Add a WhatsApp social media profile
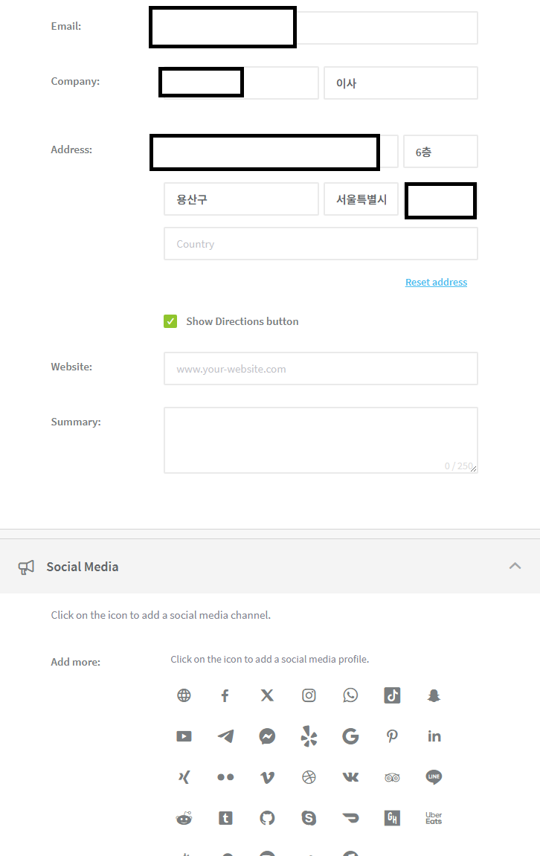Image resolution: width=540 pixels, height=856 pixels. coord(350,695)
